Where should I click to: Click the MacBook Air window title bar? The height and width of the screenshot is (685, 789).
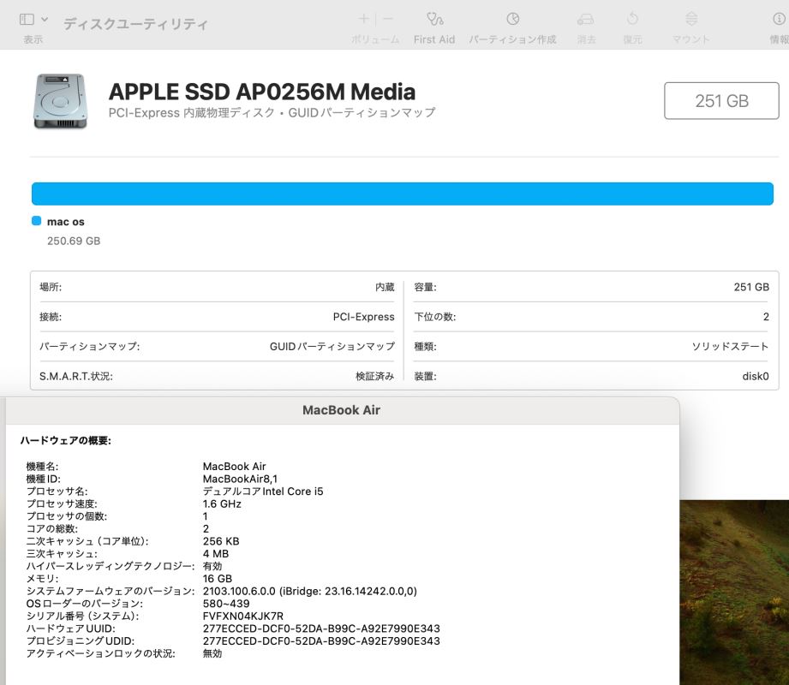pyautogui.click(x=341, y=410)
